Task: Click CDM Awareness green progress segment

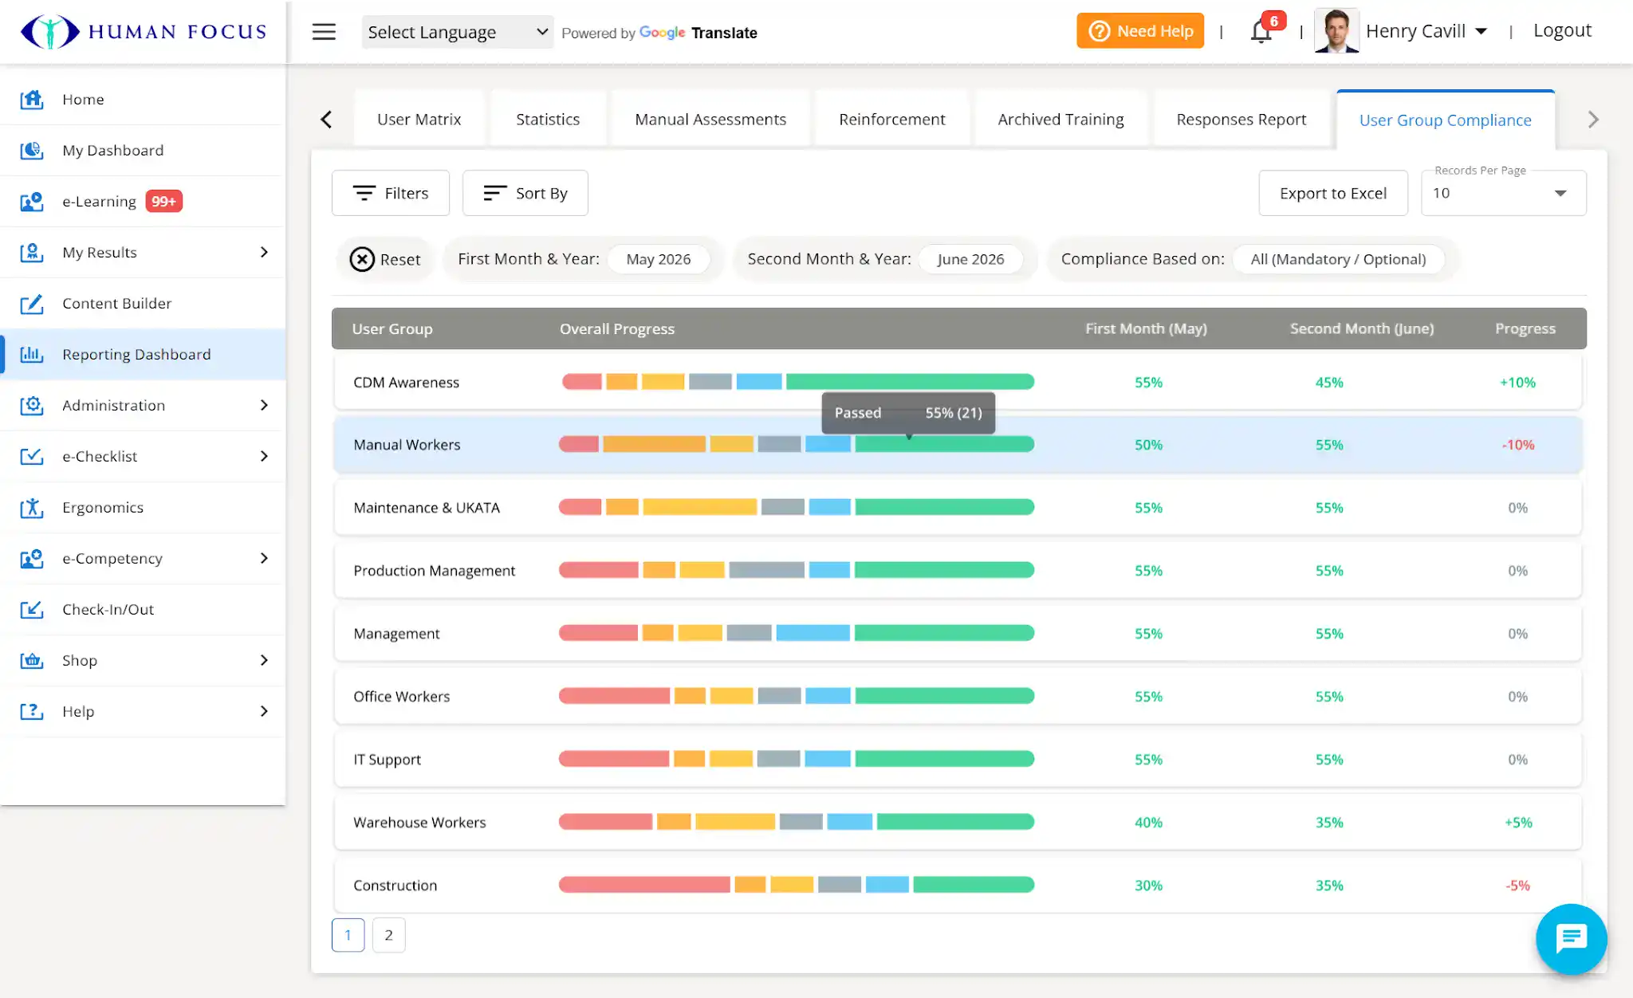Action: [910, 382]
